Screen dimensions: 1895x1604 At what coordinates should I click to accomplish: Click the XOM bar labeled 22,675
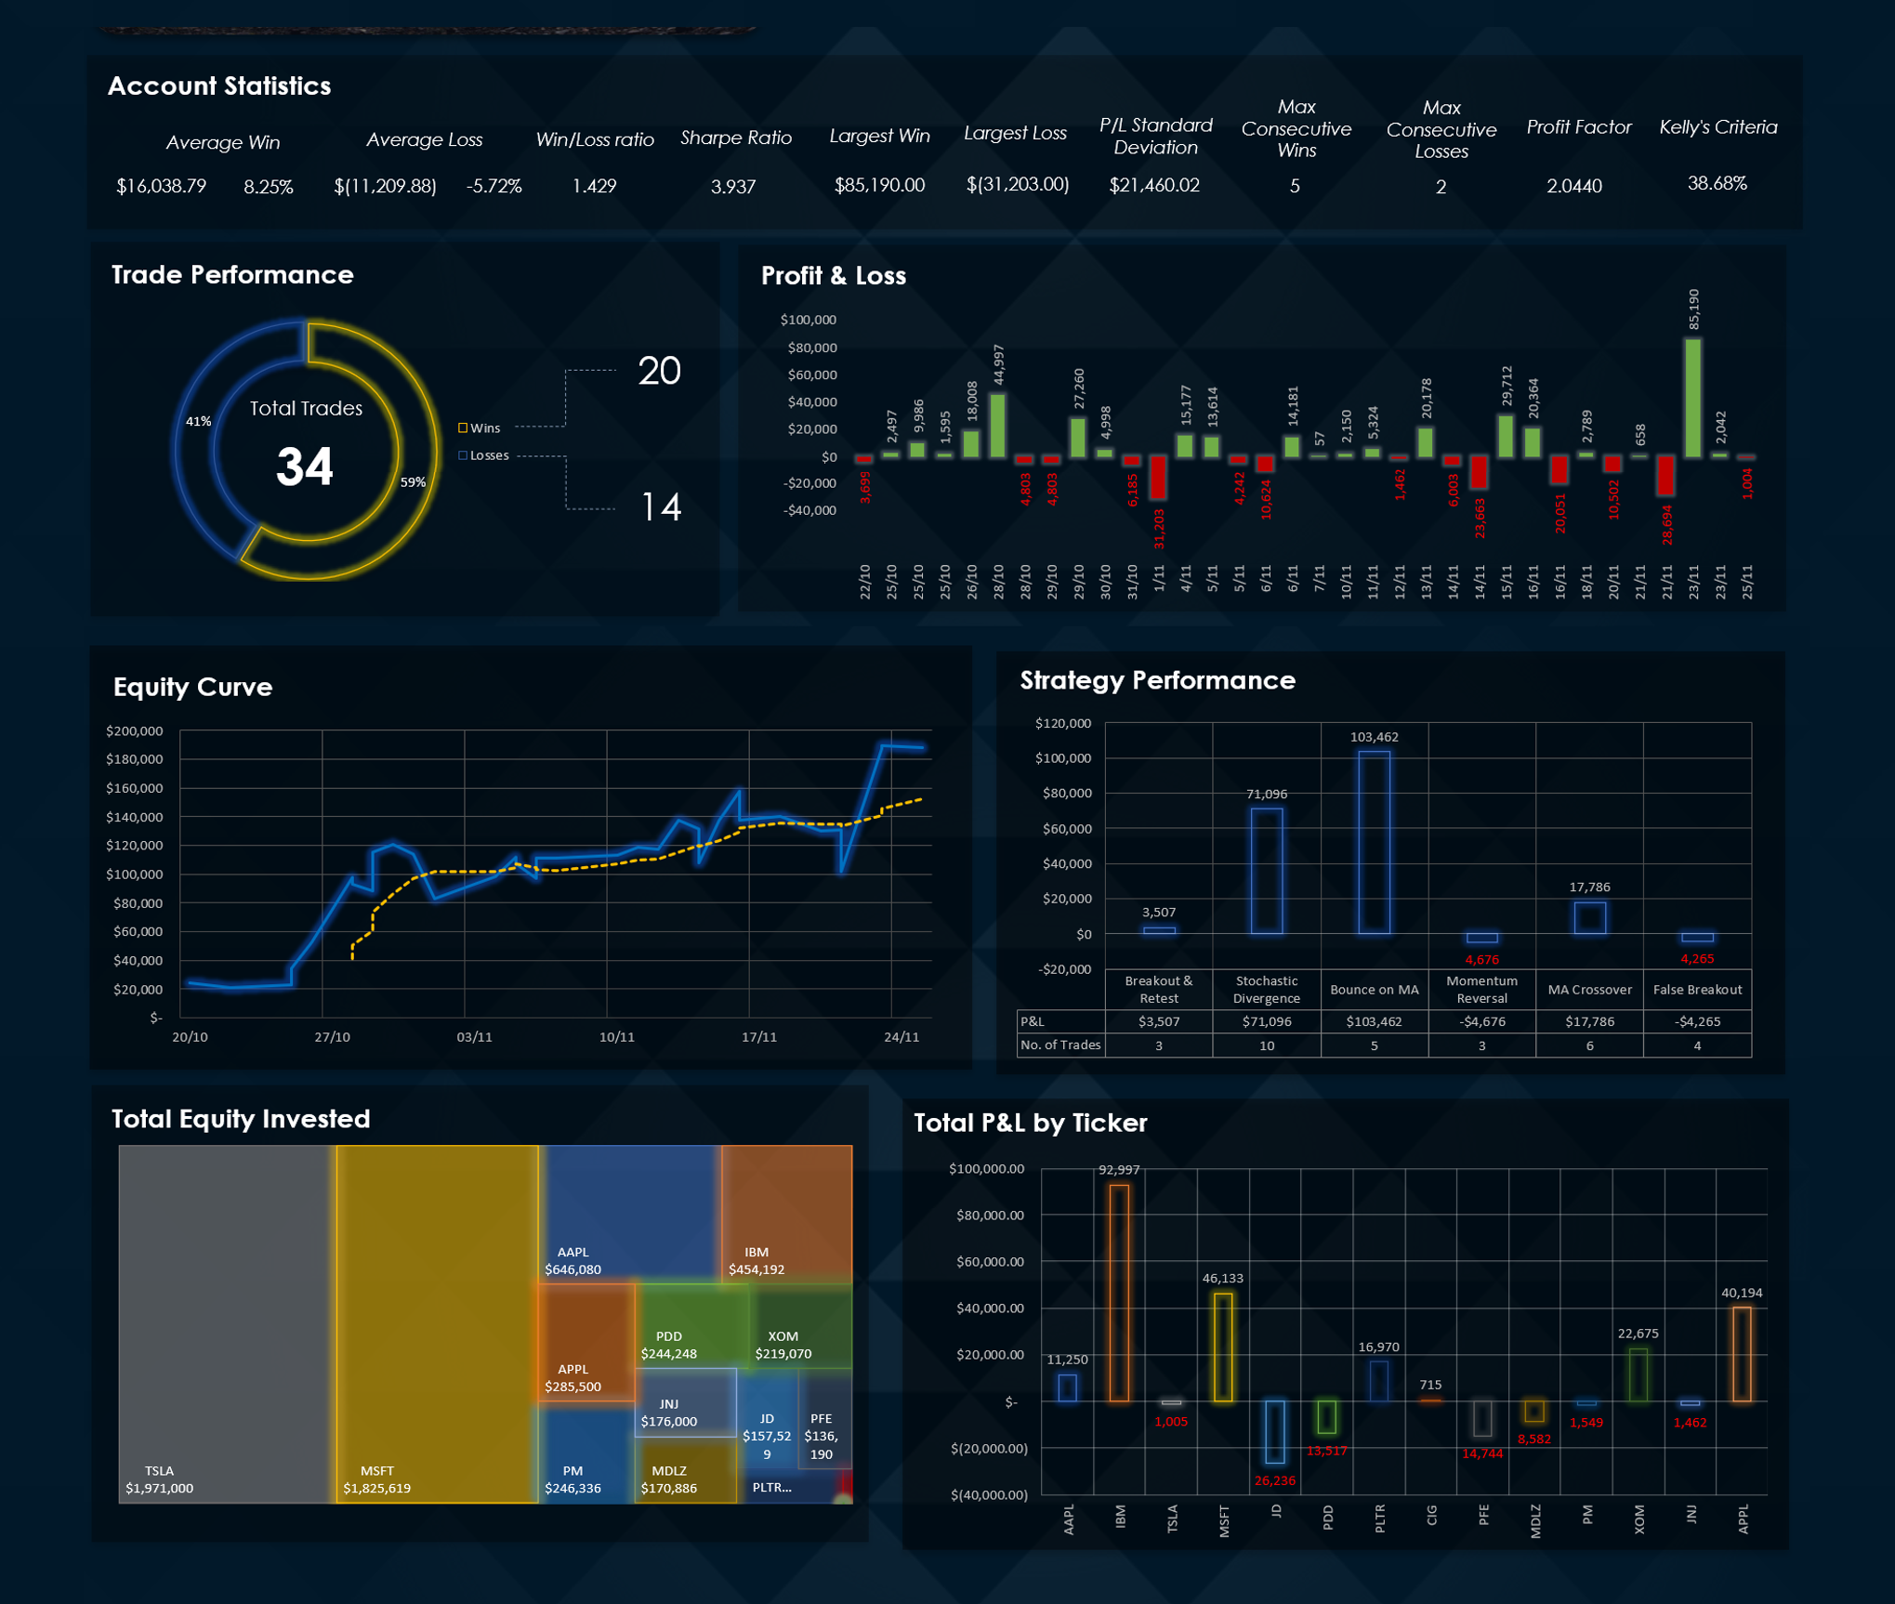(x=1638, y=1375)
